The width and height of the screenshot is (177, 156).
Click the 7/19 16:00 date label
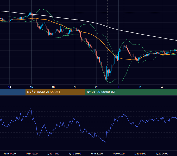click(x=31, y=153)
